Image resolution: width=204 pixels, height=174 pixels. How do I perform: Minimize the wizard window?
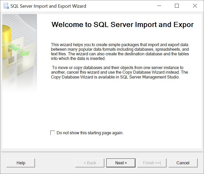point(159,6)
